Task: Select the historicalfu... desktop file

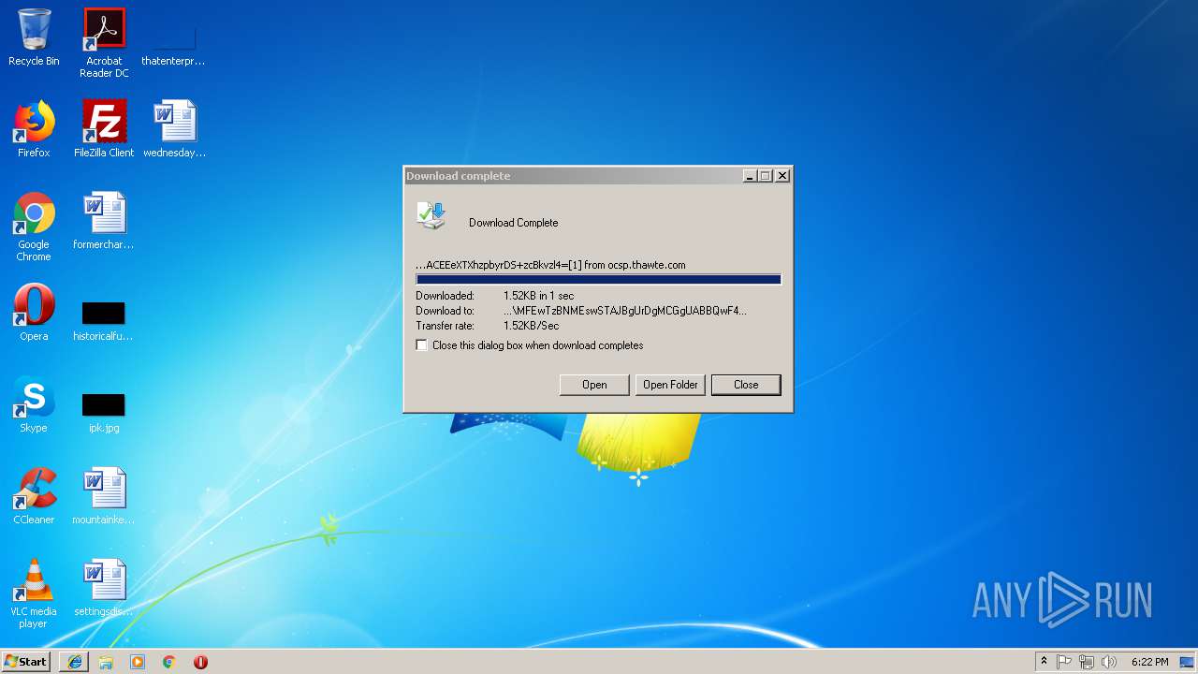Action: [103, 319]
